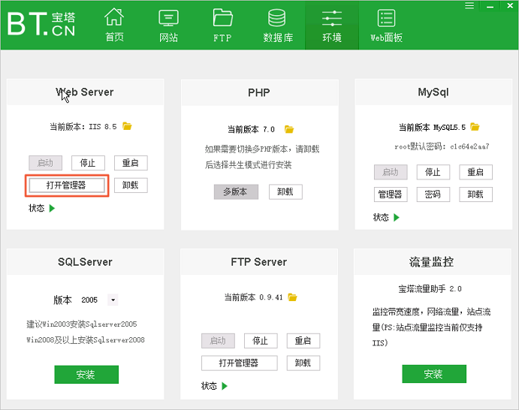Click Web Server 启动 button

pyautogui.click(x=45, y=163)
